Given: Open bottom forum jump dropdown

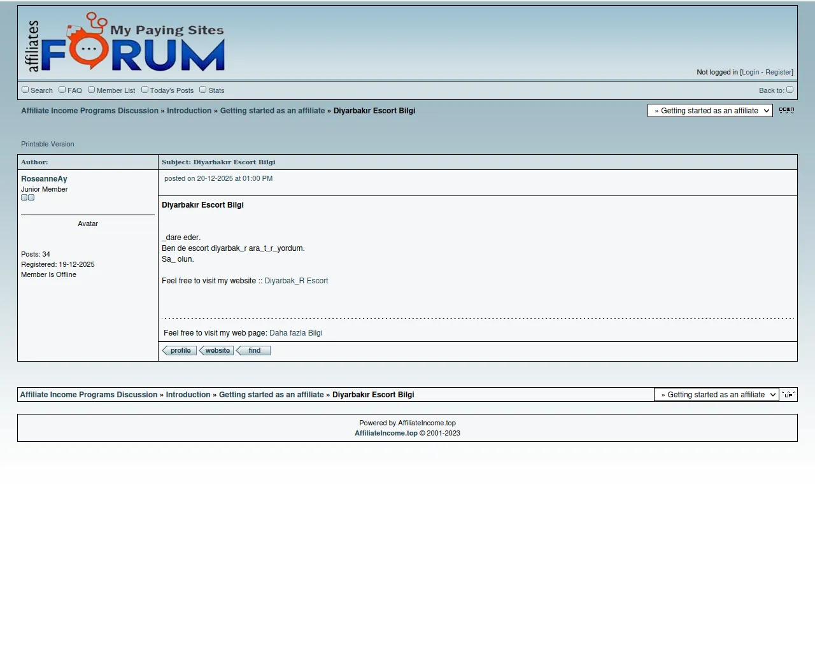Looking at the screenshot, I should pyautogui.click(x=716, y=395).
